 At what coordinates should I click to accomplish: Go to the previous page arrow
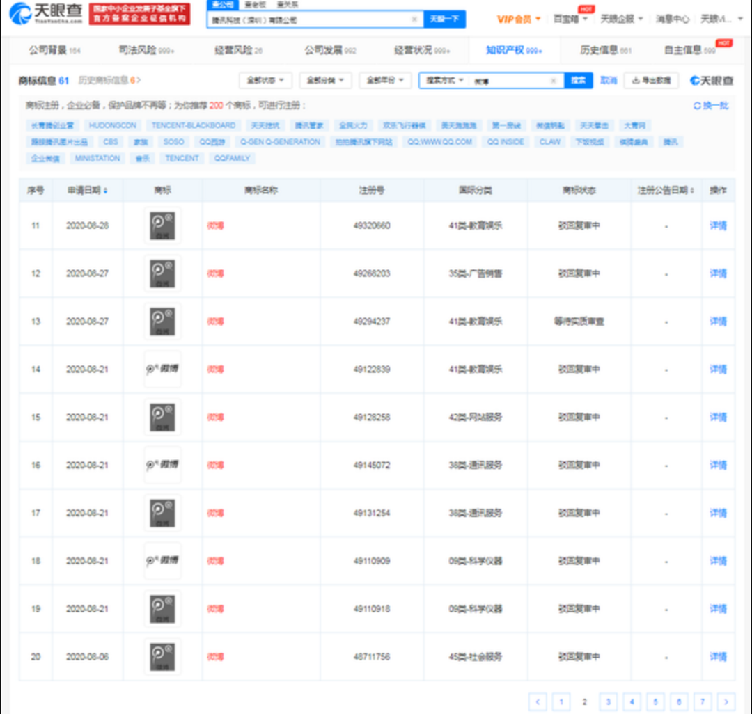point(537,701)
